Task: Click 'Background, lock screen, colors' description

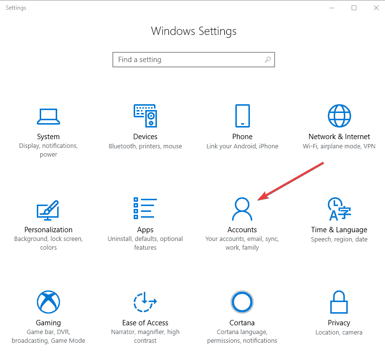Action: coord(48,243)
